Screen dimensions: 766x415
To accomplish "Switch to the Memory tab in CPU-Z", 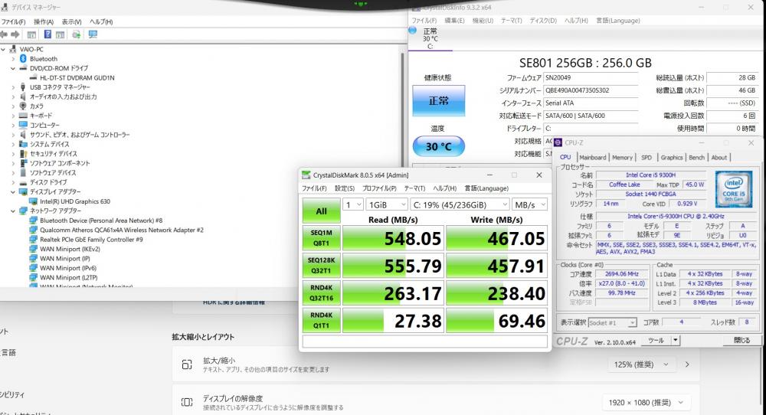I will 622,157.
